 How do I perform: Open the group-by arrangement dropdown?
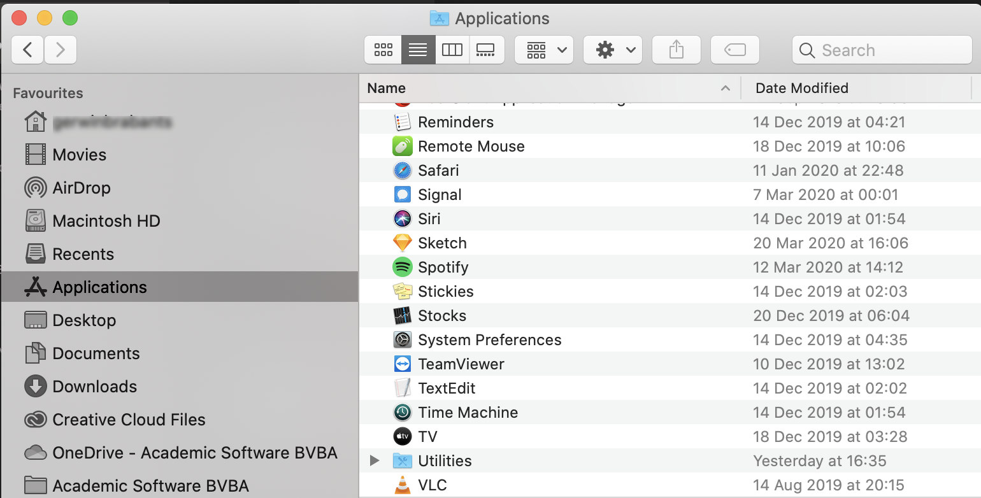click(544, 50)
